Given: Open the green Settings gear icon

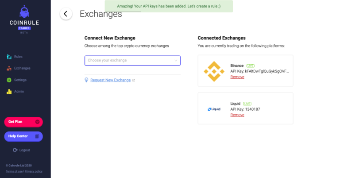Looking at the screenshot, I should 9,80.
